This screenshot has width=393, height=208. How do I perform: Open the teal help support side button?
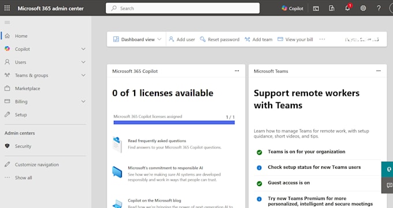pos(387,169)
